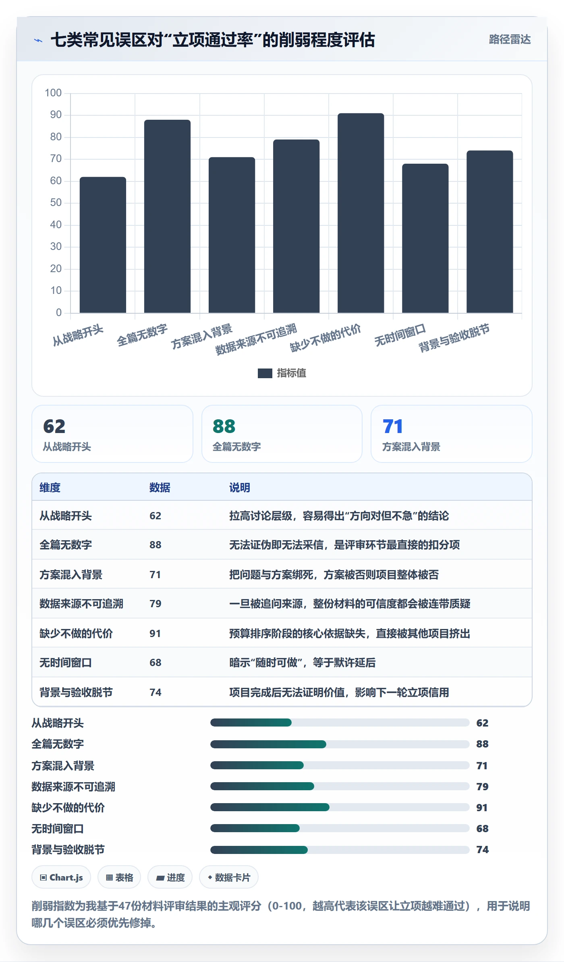Open the data card showing 71
Image resolution: width=564 pixels, height=962 pixels.
tap(451, 434)
